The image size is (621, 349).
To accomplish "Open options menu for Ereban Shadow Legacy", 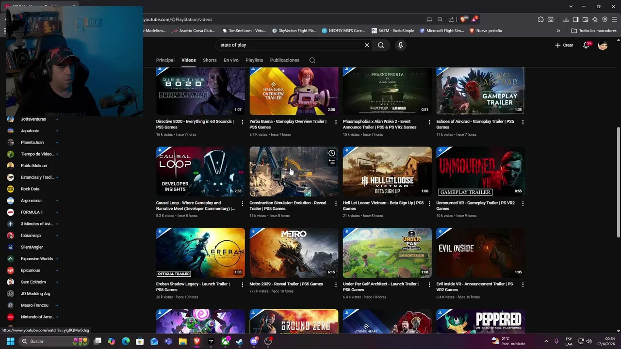I will 243,285.
